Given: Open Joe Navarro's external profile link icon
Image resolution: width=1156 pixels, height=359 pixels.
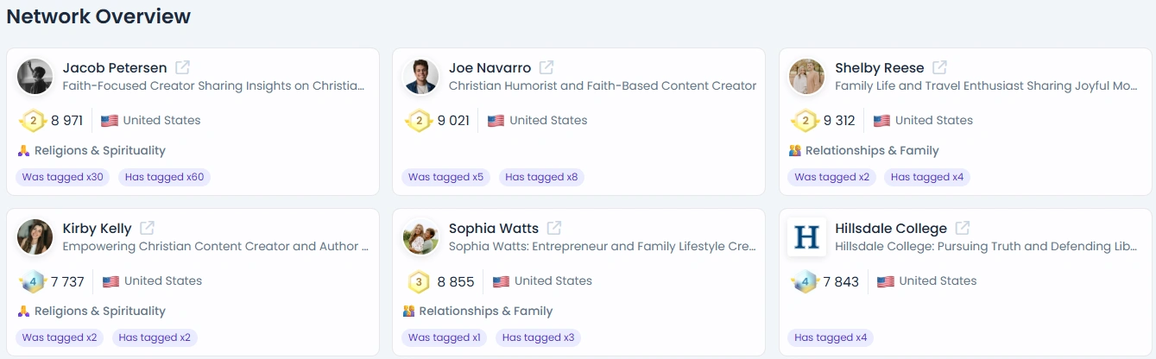Looking at the screenshot, I should tap(546, 67).
